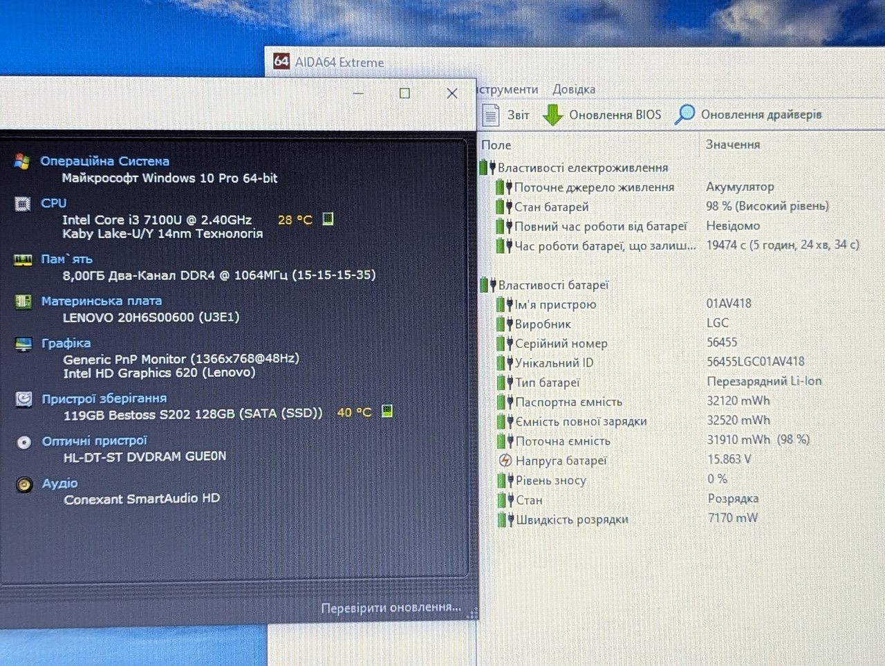
Task: Click the monitor icon next to Графіка
Action: click(x=24, y=344)
